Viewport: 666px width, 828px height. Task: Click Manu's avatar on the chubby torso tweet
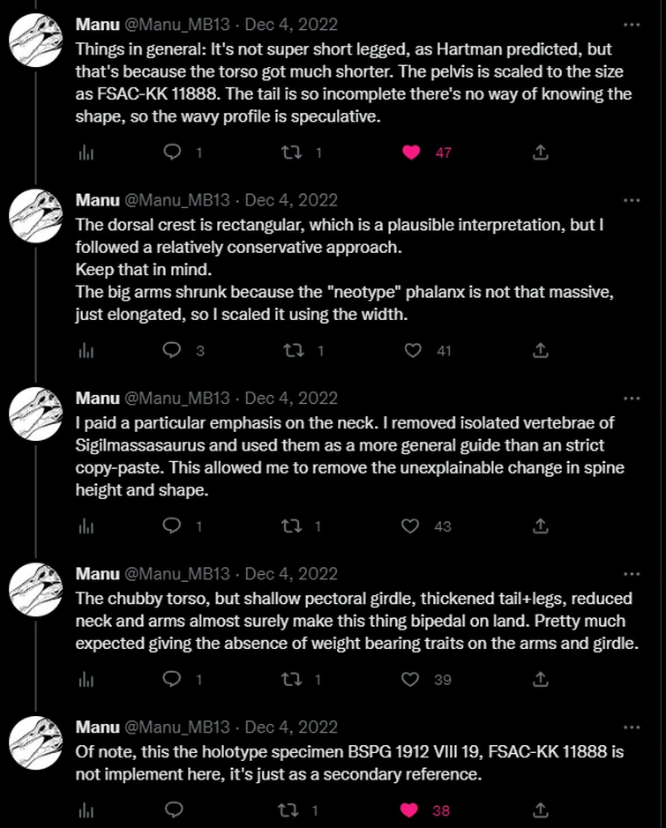[x=34, y=588]
